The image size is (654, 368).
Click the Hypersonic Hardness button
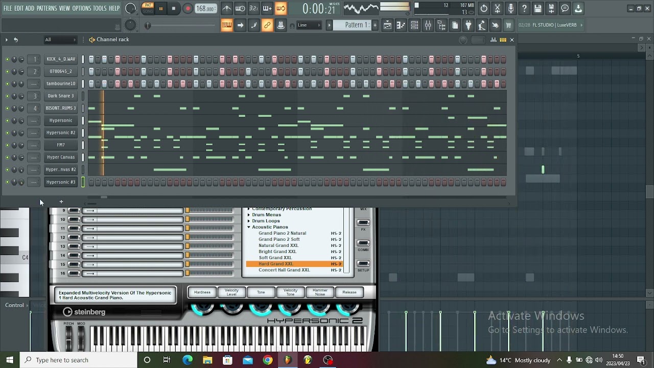(x=202, y=292)
